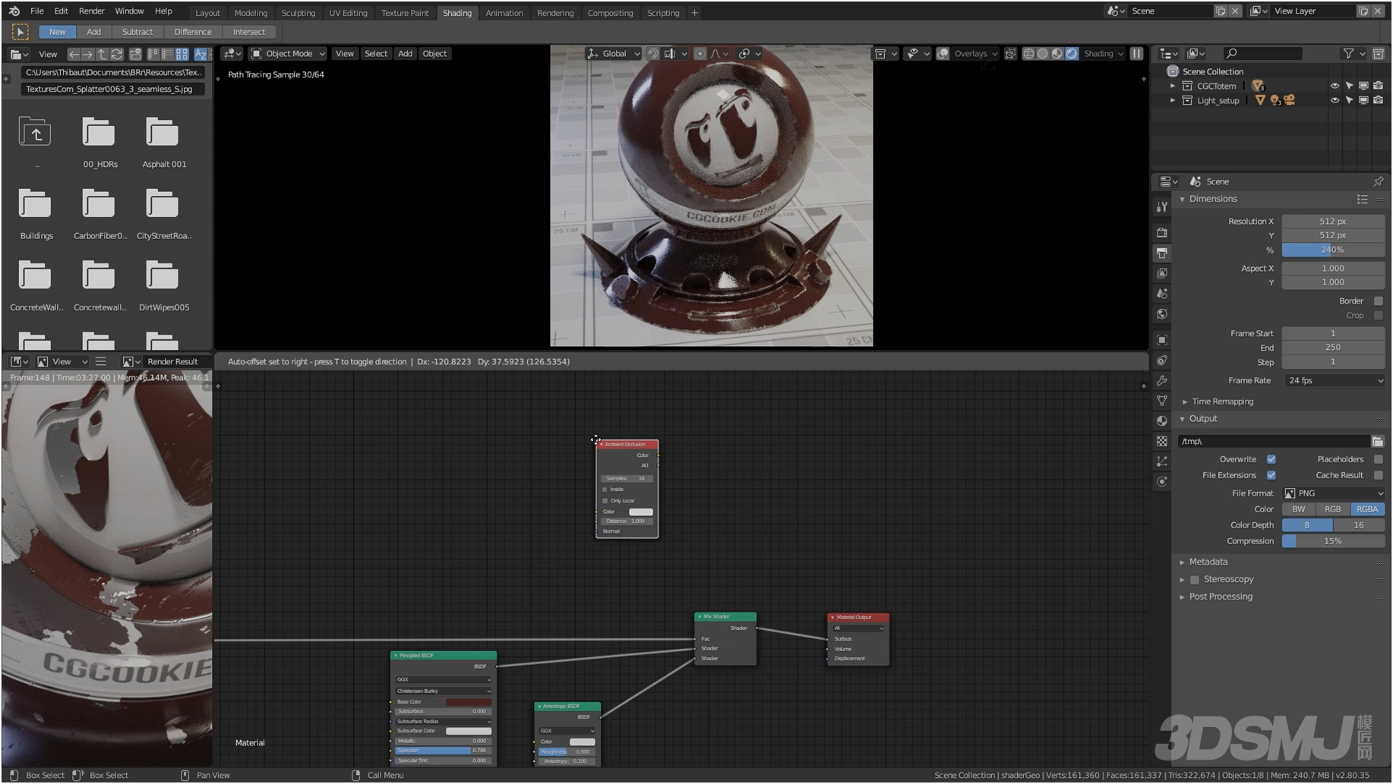Open the Global transform orientation dropdown
This screenshot has height=784, width=1393.
point(614,54)
